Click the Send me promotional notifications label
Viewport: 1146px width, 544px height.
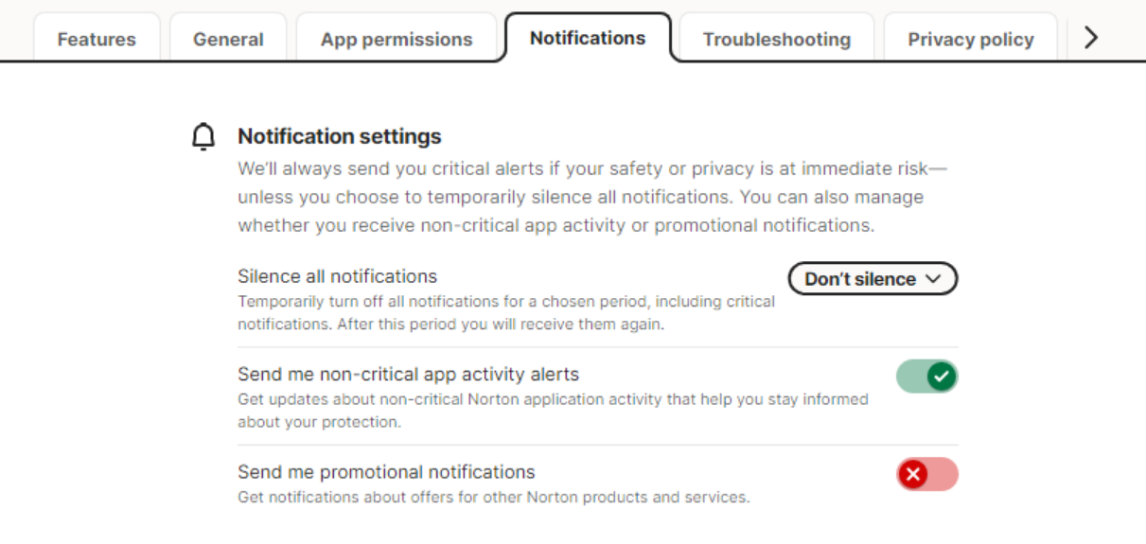[x=386, y=472]
